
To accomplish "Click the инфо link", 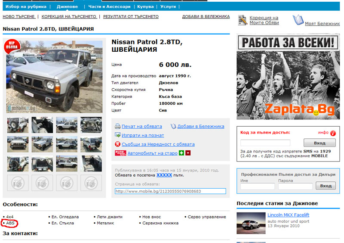I will point(323,132).
